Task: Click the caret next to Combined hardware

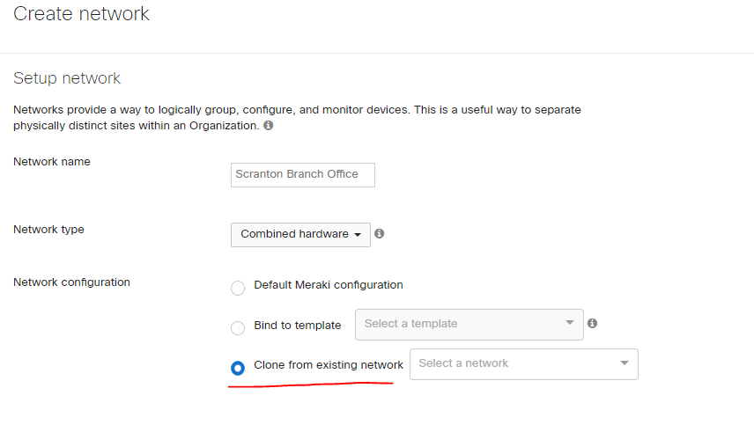Action: pos(358,235)
